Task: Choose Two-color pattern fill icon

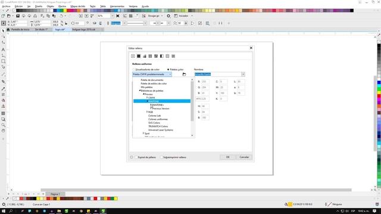Action: pos(161,56)
